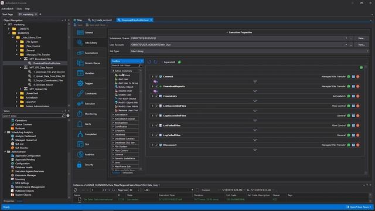This screenshot has width=375, height=211.
Task: Click New button beside Submission Queue
Action: pyautogui.click(x=362, y=38)
